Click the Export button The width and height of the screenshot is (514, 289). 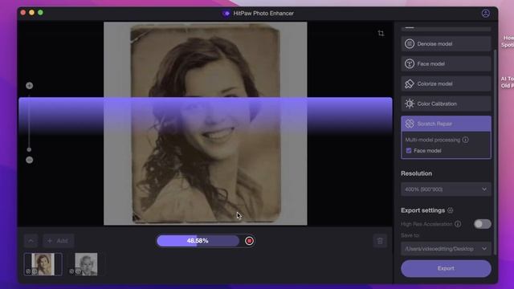click(446, 268)
